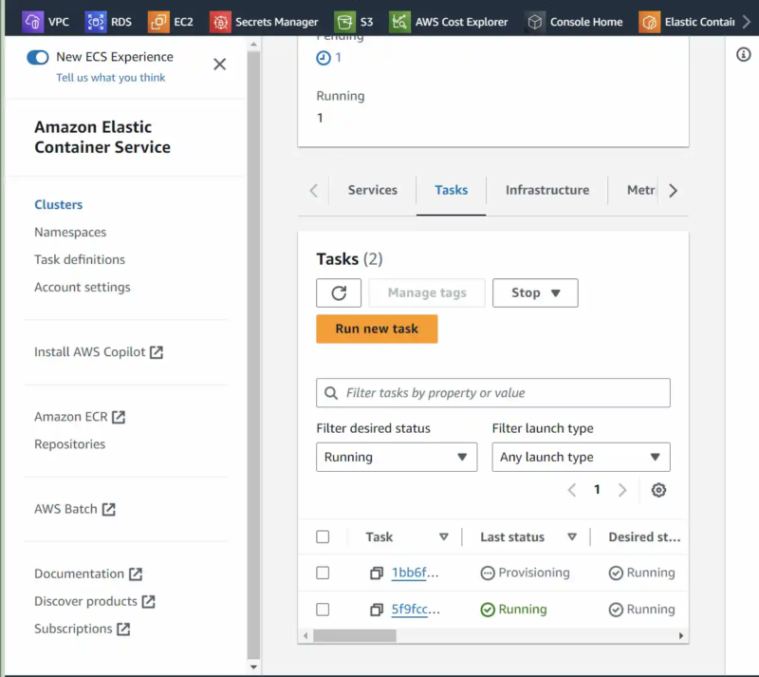The image size is (759, 677).
Task: Click external link icon beside AWS Batch
Action: [x=109, y=509]
